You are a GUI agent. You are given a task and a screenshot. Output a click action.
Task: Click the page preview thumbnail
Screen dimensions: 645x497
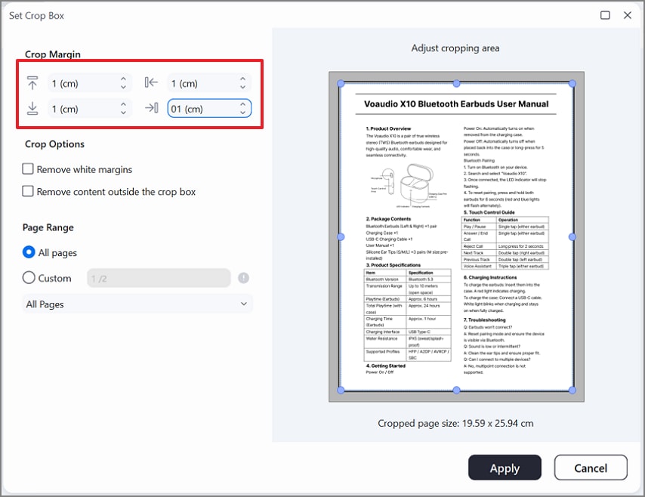point(455,234)
